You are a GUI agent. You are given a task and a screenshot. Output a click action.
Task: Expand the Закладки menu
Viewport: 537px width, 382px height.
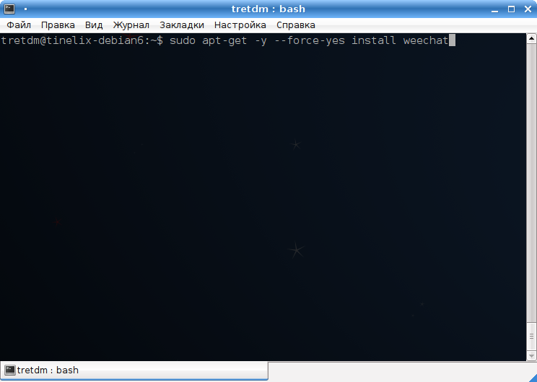click(x=181, y=25)
